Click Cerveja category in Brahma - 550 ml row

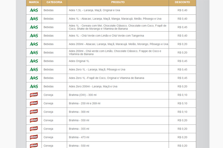click(48, 145)
